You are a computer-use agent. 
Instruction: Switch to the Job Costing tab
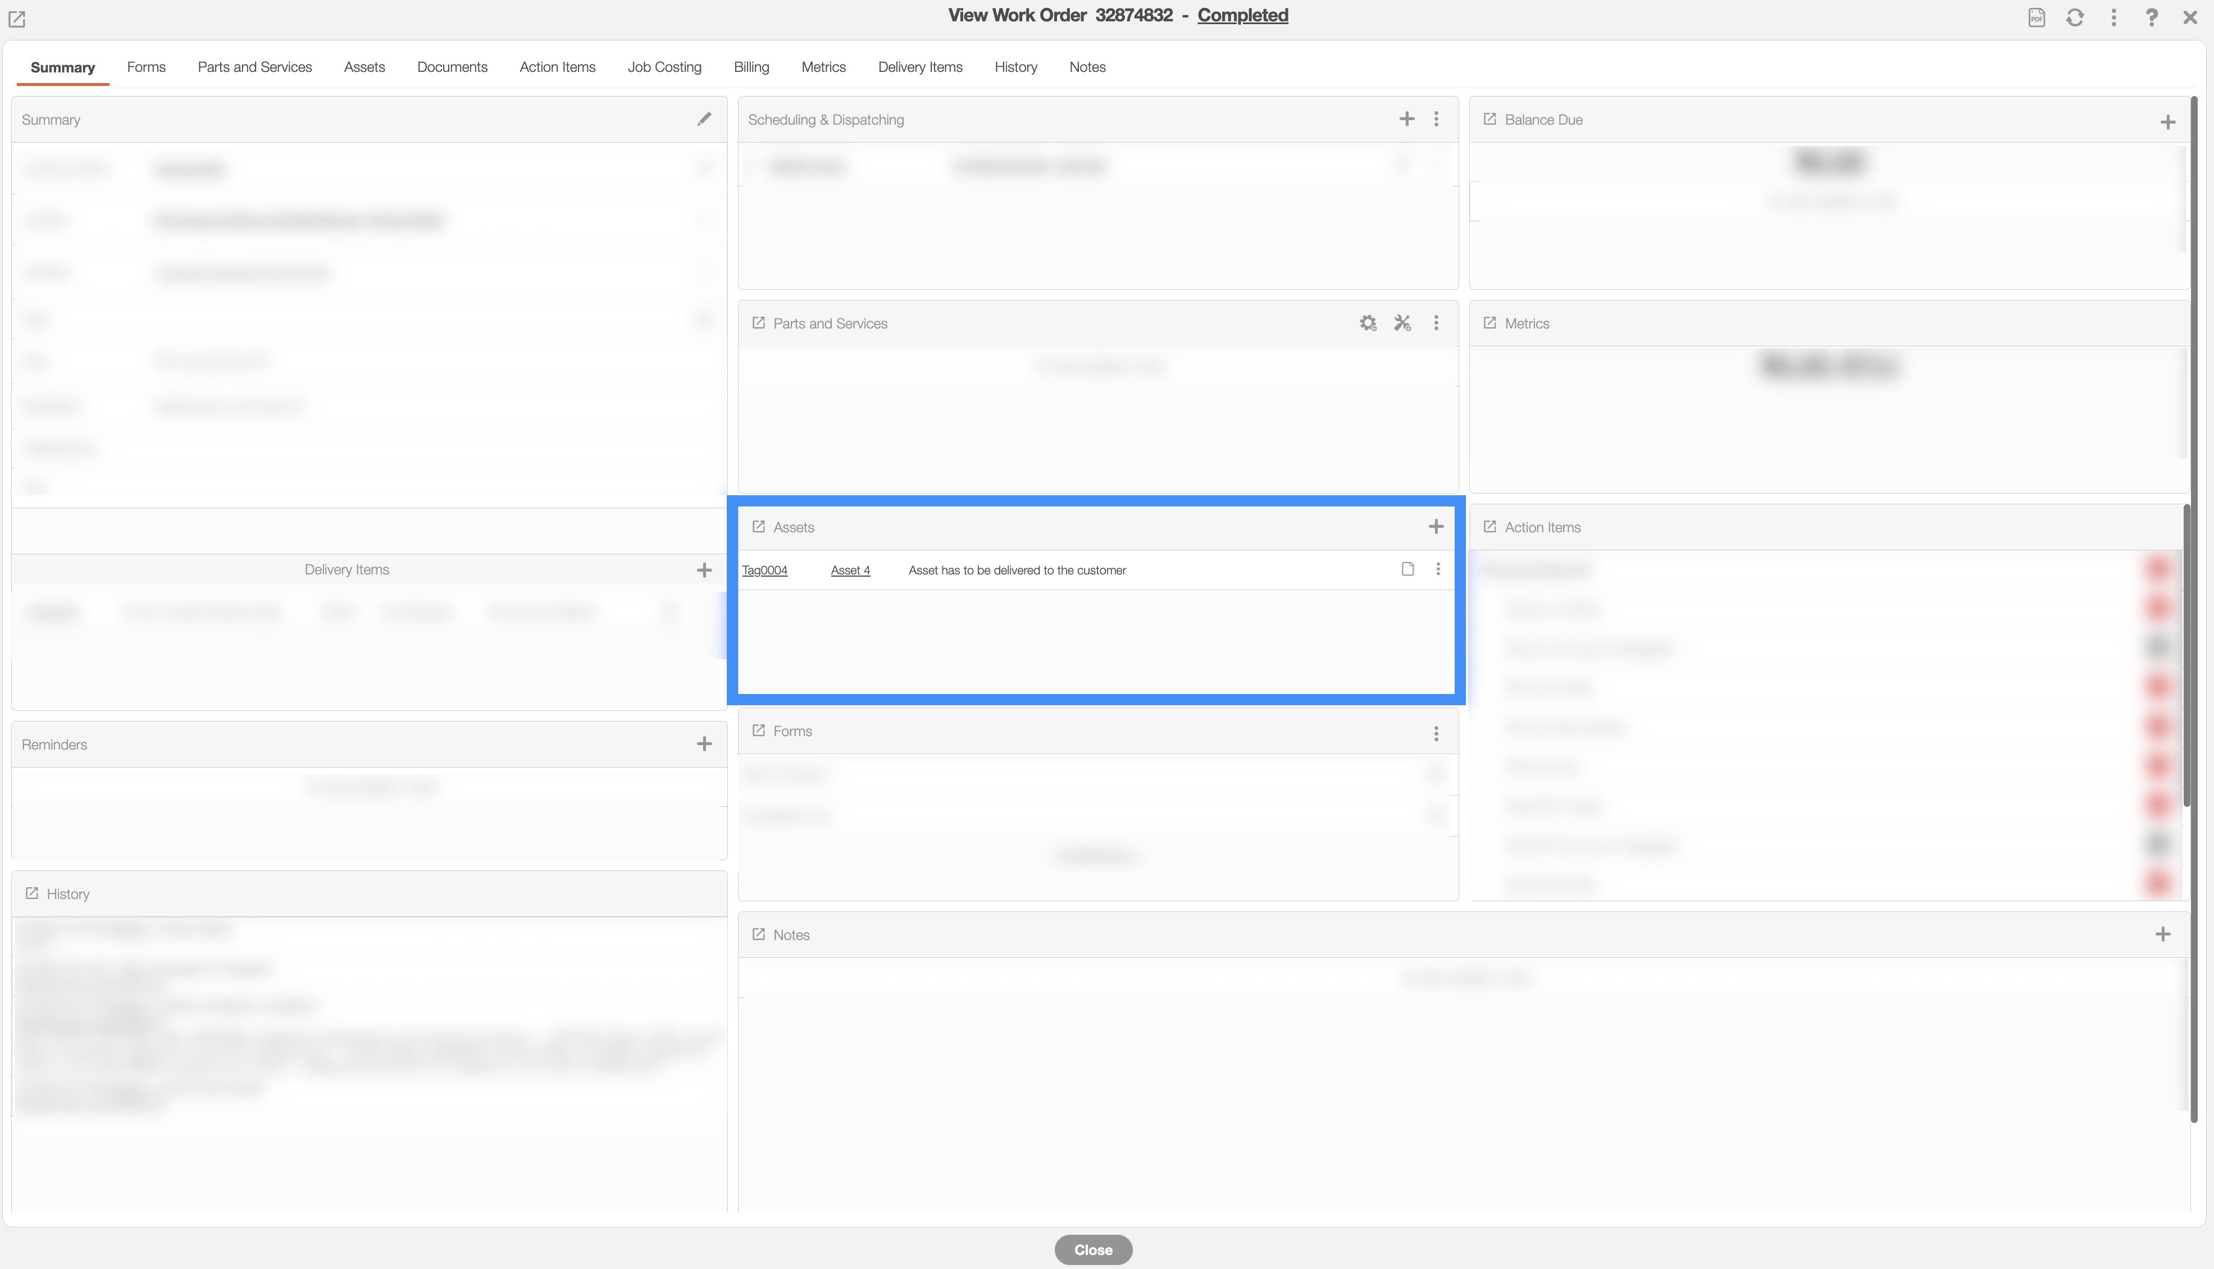tap(664, 67)
